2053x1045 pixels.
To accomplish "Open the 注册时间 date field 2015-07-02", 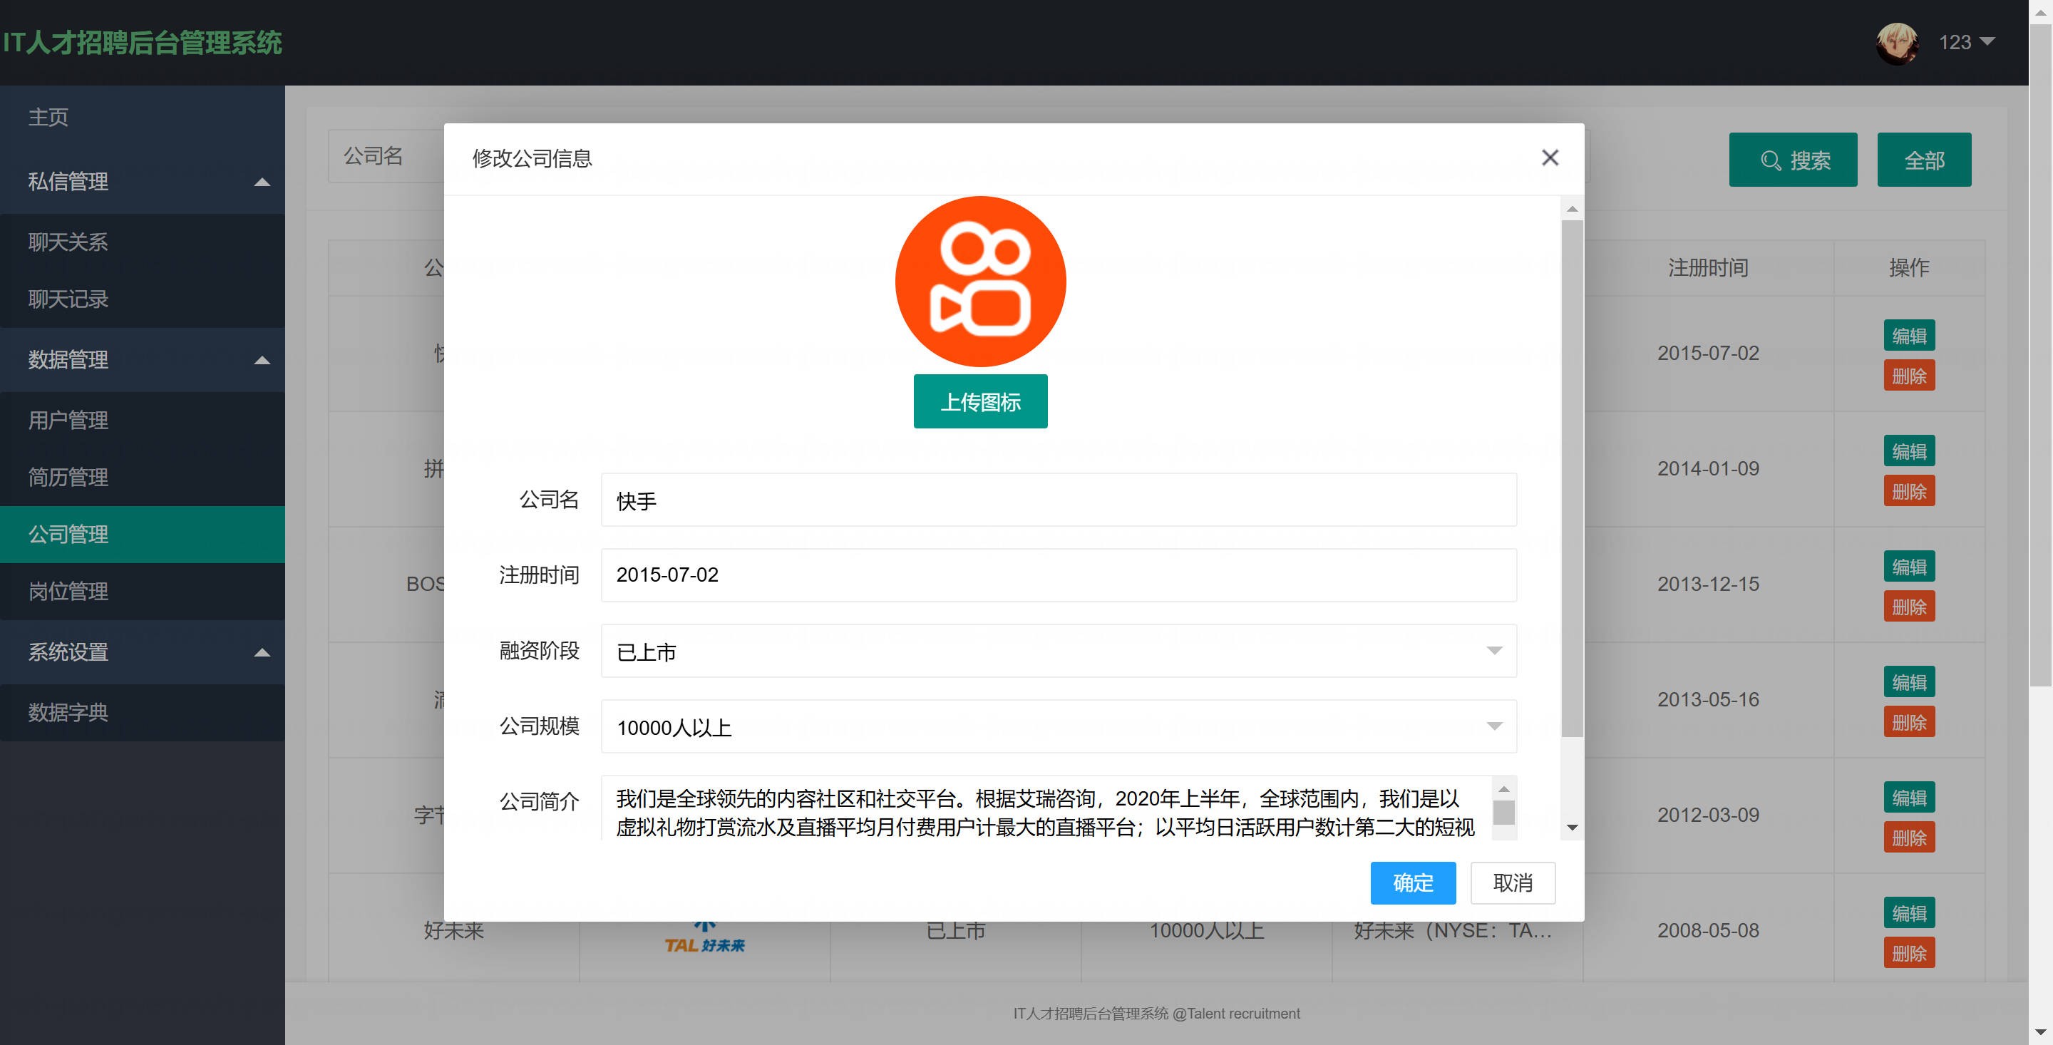I will click(1059, 575).
